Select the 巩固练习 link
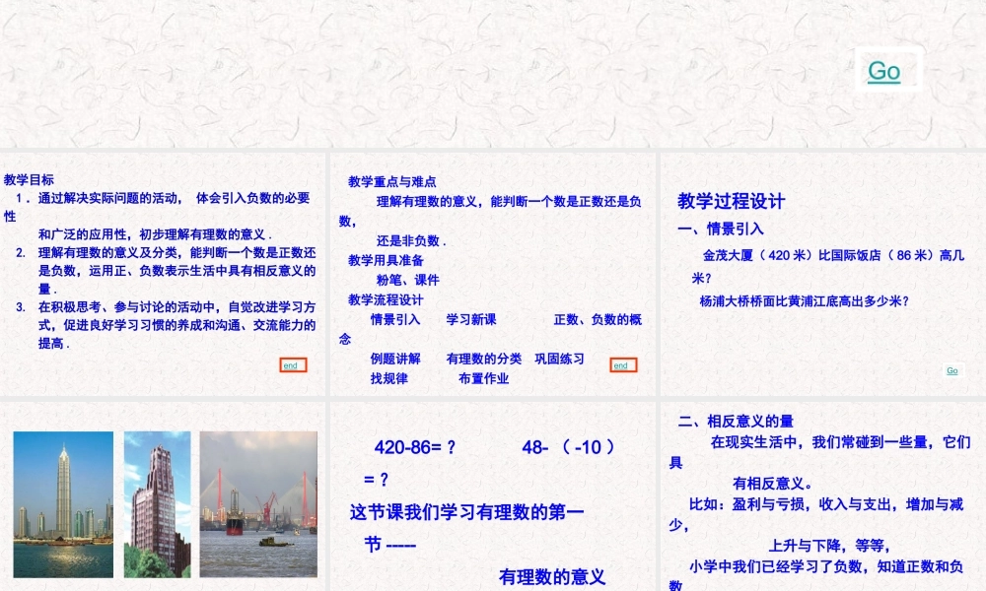986x591 pixels. (x=557, y=359)
